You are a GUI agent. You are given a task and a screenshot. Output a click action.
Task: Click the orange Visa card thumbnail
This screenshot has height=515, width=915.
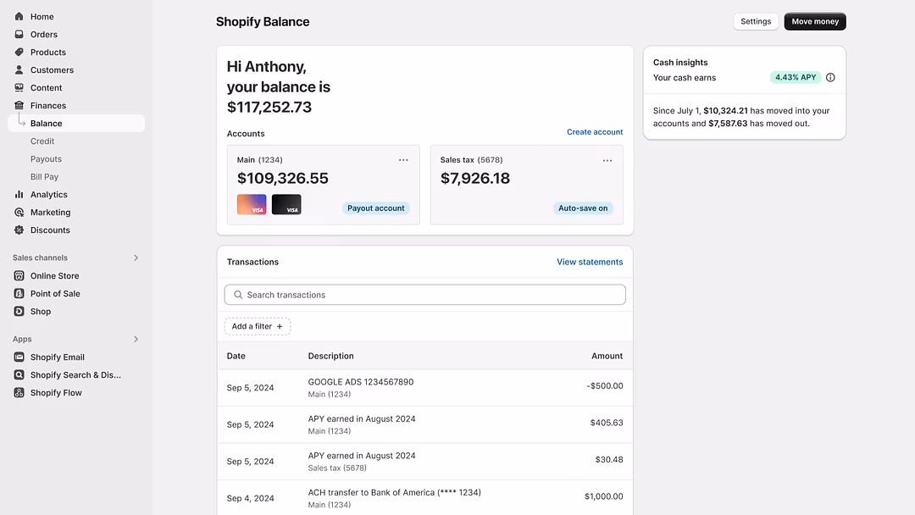(x=252, y=204)
